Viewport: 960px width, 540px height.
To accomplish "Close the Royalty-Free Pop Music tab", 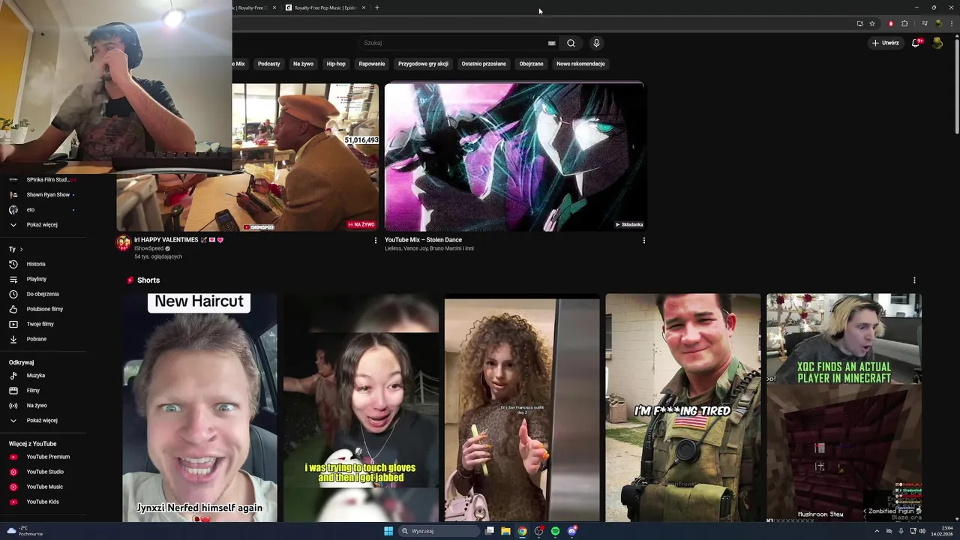I will click(364, 7).
